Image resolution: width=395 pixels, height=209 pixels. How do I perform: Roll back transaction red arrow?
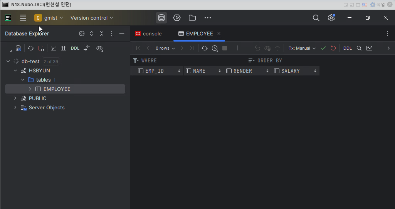333,48
